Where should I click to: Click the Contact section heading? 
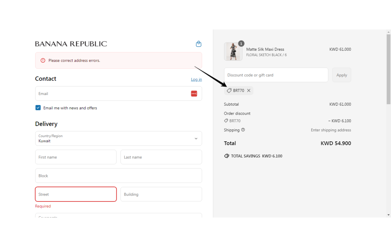[x=46, y=79]
